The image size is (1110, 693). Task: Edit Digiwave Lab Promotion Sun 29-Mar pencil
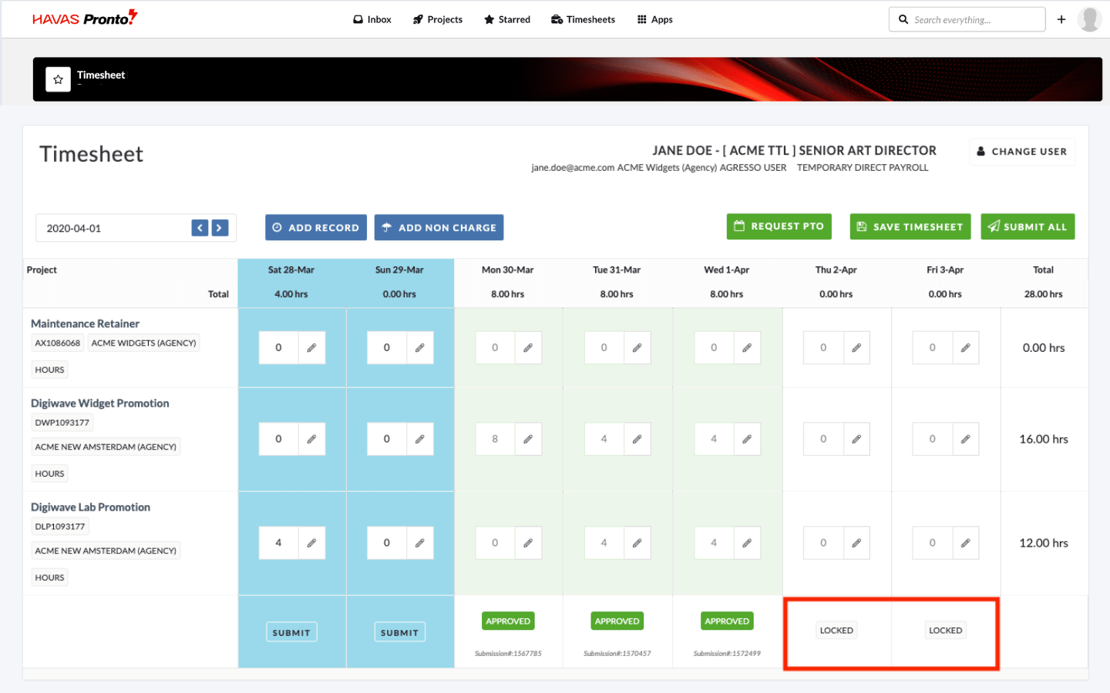coord(419,543)
